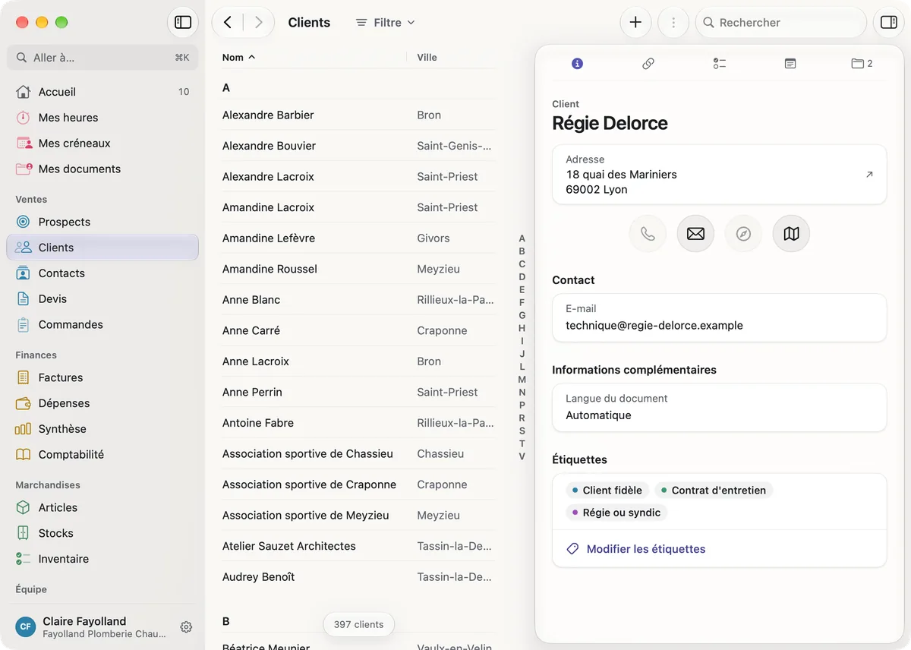The image size is (911, 650).
Task: Click the E-mail field technique@regie-delorce.example
Action: click(x=720, y=317)
